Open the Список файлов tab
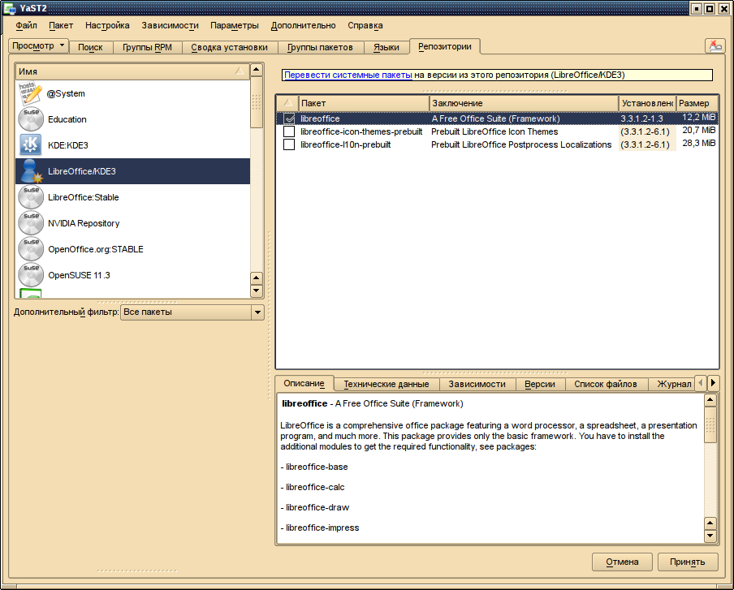734x590 pixels. [x=606, y=384]
